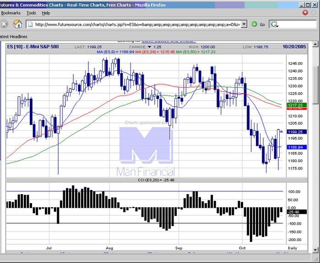
Task: Maximize the Firefox window
Action: [308, 5]
